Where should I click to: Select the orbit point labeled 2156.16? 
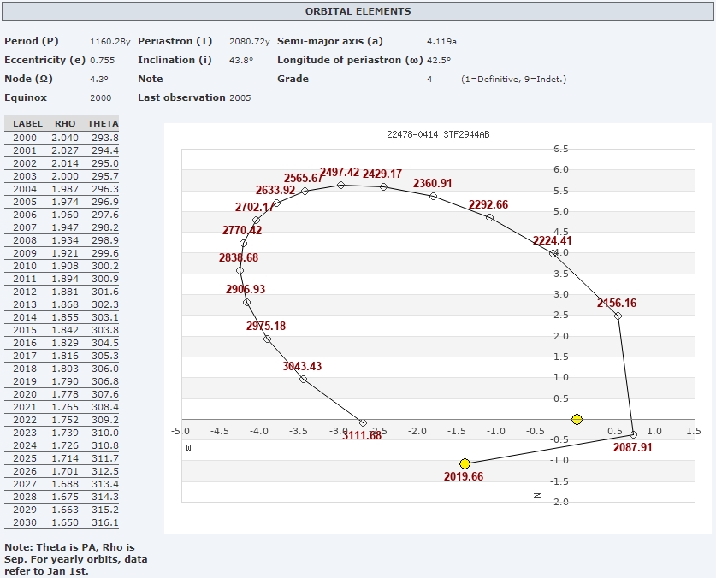(x=618, y=316)
